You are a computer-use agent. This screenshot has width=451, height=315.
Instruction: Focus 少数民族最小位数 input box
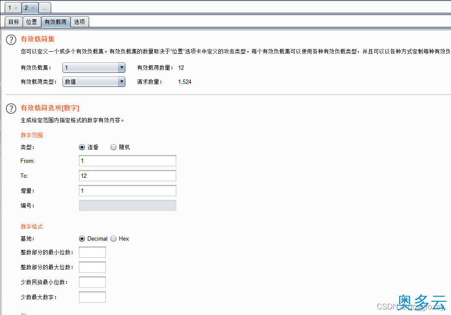click(x=92, y=282)
